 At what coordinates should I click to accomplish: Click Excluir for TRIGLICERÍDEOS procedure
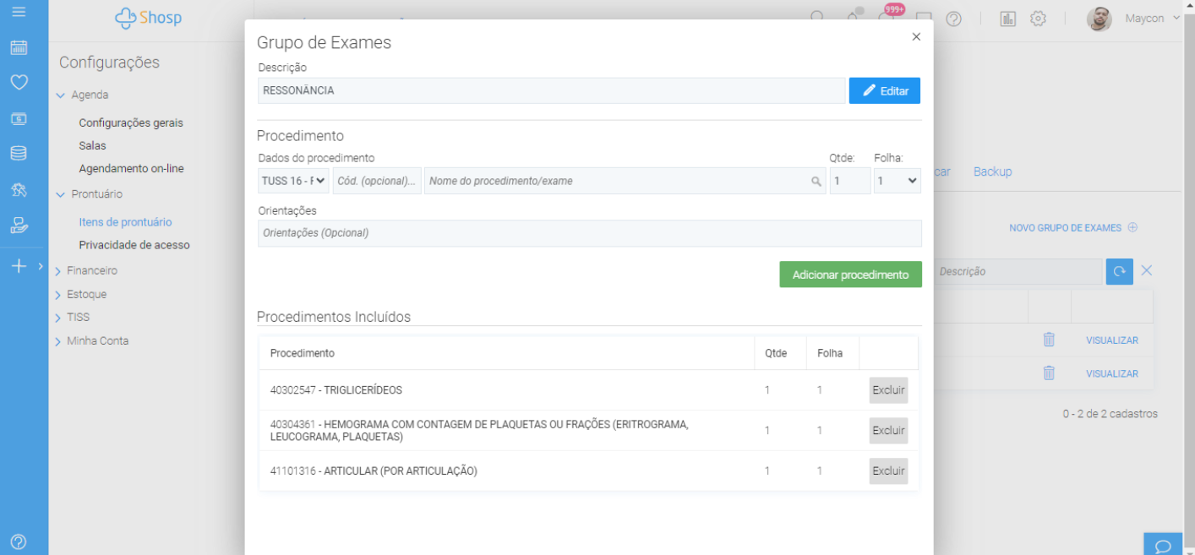coord(888,390)
